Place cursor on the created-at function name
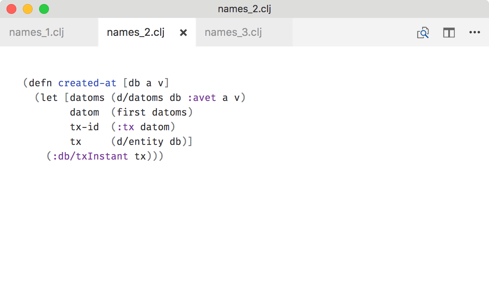This screenshot has height=302, width=489. 87,83
